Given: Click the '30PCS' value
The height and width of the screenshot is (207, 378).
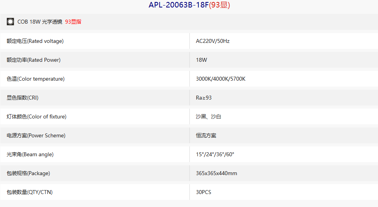Looking at the screenshot, I should pyautogui.click(x=204, y=192).
